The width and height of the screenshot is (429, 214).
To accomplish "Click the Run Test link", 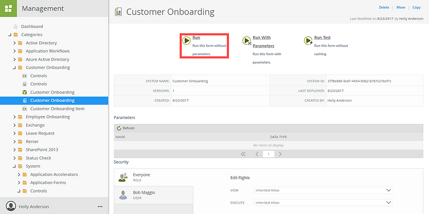I will tap(322, 38).
